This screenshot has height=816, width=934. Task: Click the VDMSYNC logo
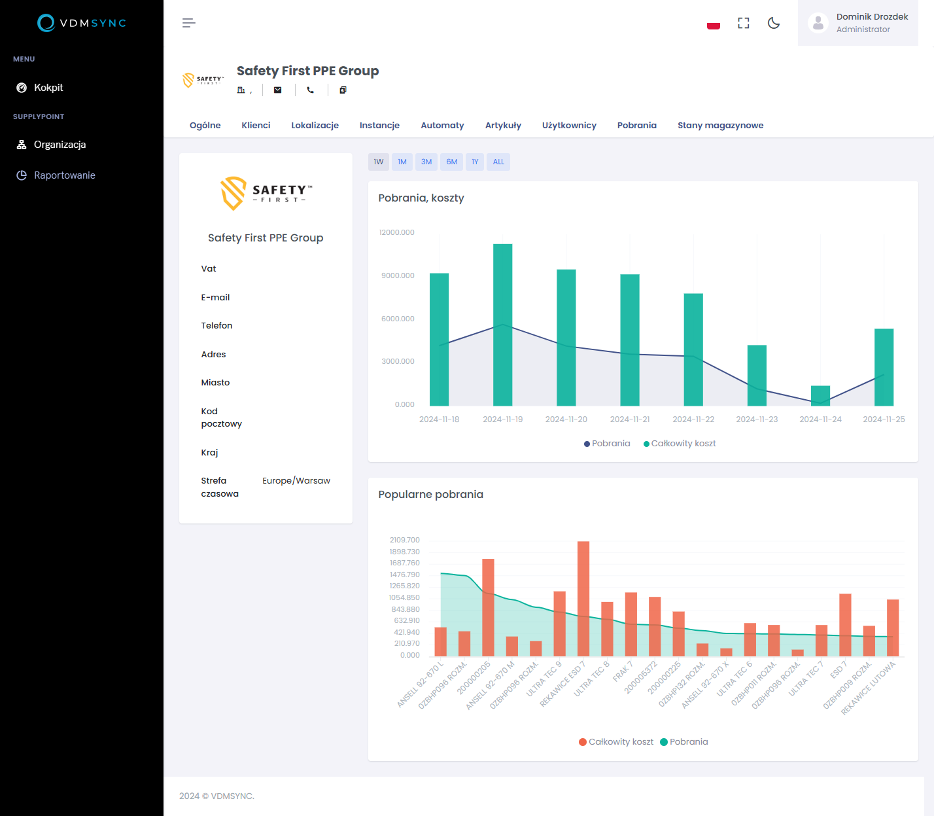pyautogui.click(x=82, y=23)
